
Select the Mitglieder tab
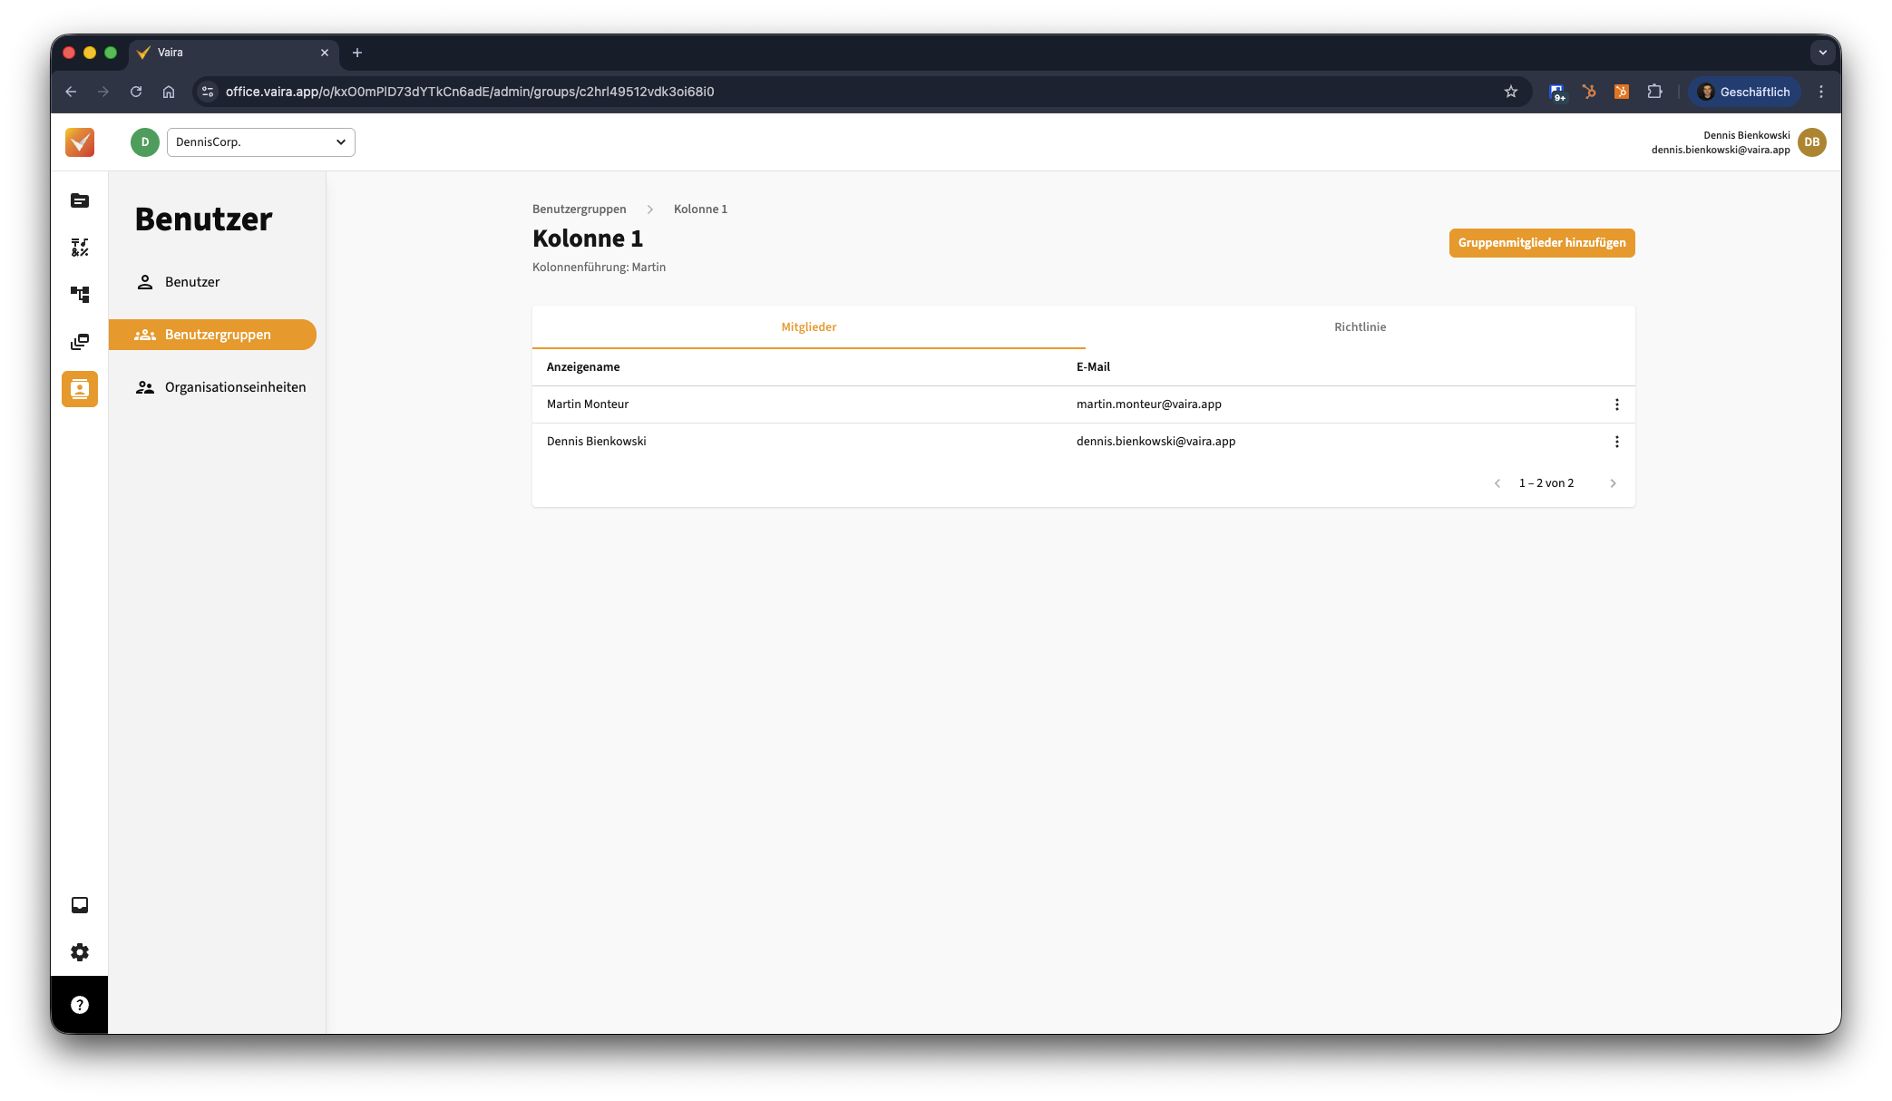click(808, 327)
